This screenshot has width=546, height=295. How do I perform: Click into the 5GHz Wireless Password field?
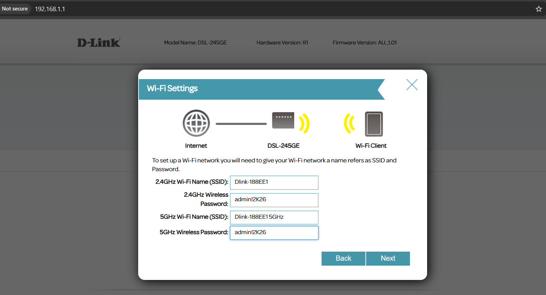274,233
